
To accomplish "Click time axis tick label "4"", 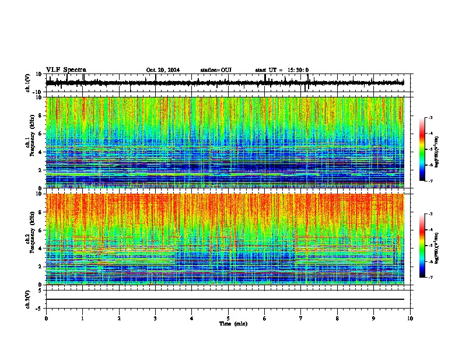I will click(x=192, y=318).
